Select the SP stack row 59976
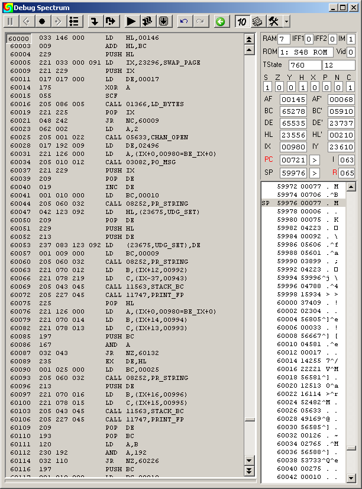The width and height of the screenshot is (362, 489). coord(303,203)
